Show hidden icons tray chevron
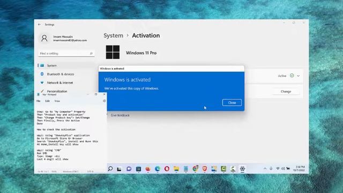This screenshot has height=193, width=343. (x=265, y=168)
